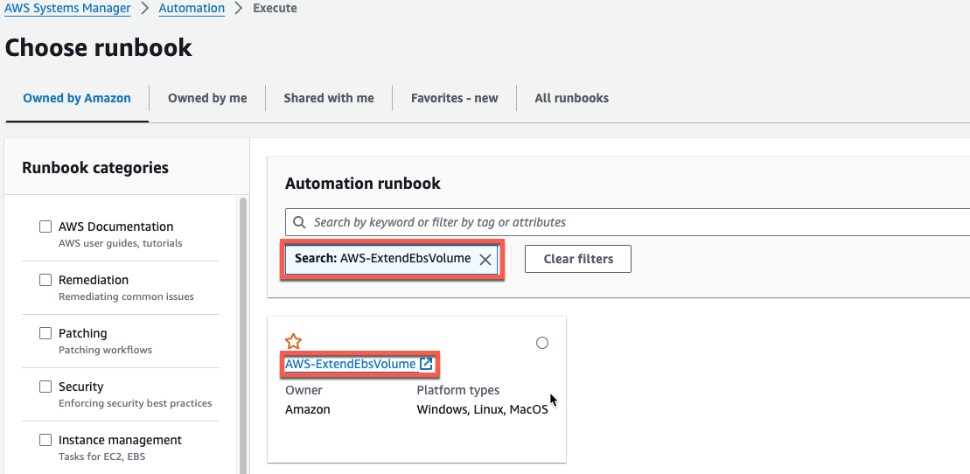Click the Runbook categories scrollbar
Image resolution: width=970 pixels, height=474 pixels.
(243, 334)
